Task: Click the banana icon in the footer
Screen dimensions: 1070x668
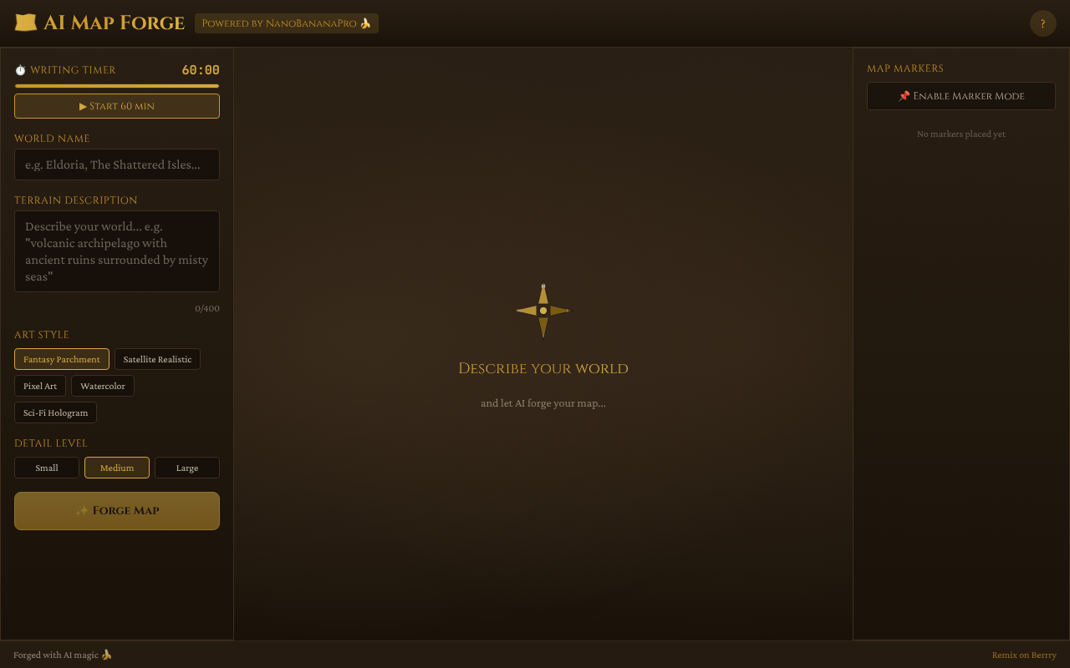Action: 106,655
